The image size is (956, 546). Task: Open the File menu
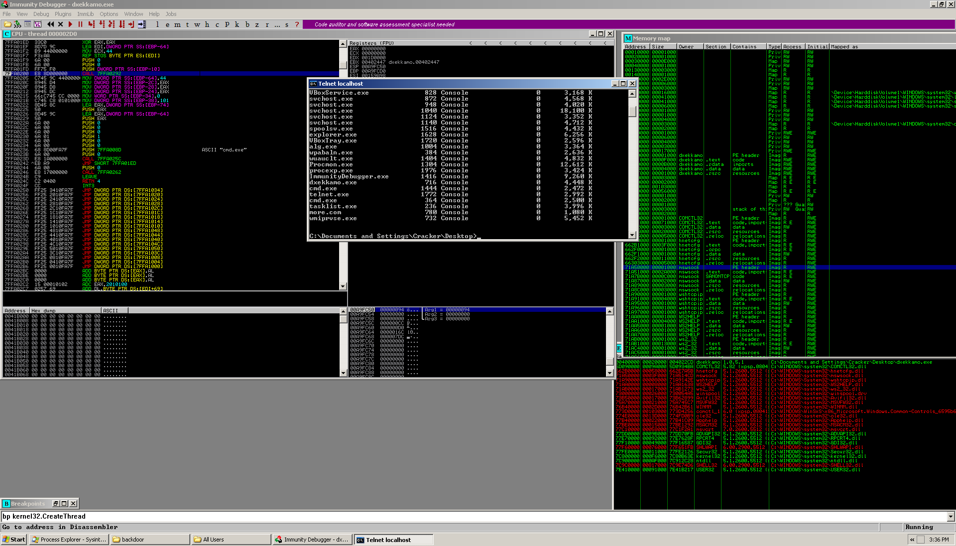tap(6, 14)
